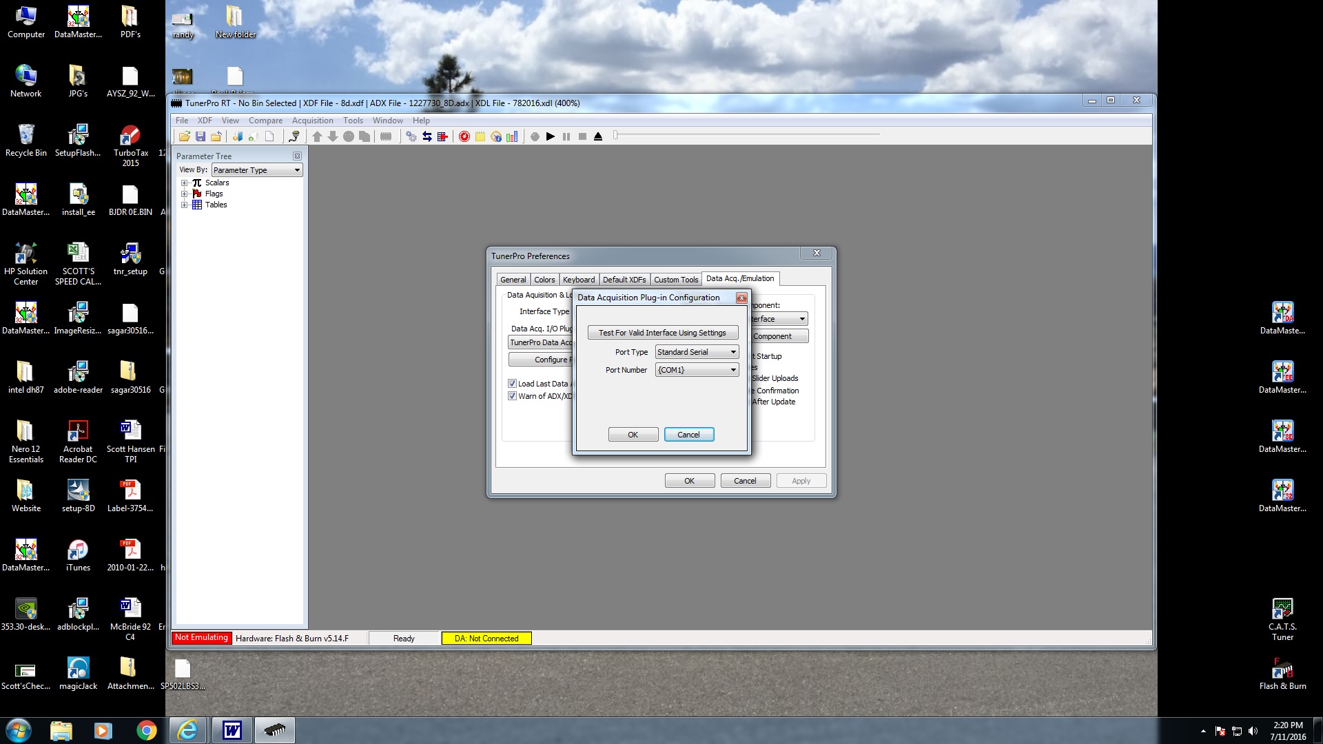The height and width of the screenshot is (744, 1323).
Task: Click Cancel in Plug-in Configuration dialog
Action: coord(689,435)
